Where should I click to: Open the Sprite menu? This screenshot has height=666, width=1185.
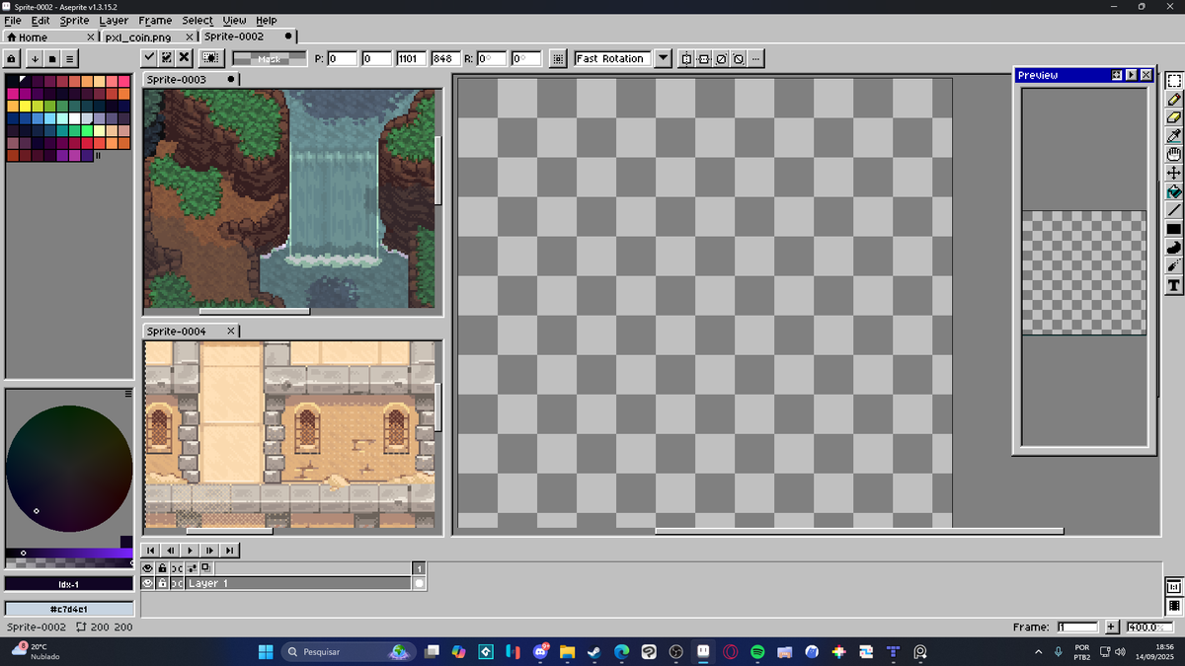(x=74, y=20)
